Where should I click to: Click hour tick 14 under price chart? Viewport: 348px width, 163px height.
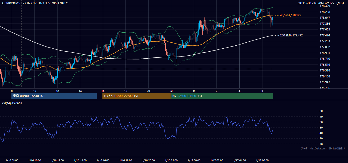coord(80,91)
